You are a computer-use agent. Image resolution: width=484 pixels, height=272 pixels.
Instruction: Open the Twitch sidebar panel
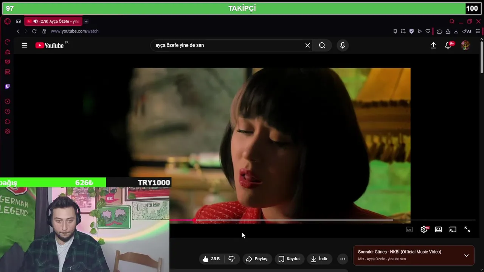point(7,87)
